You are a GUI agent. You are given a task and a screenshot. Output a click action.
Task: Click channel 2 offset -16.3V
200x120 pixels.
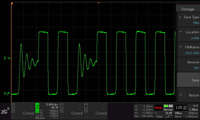click(x=54, y=107)
